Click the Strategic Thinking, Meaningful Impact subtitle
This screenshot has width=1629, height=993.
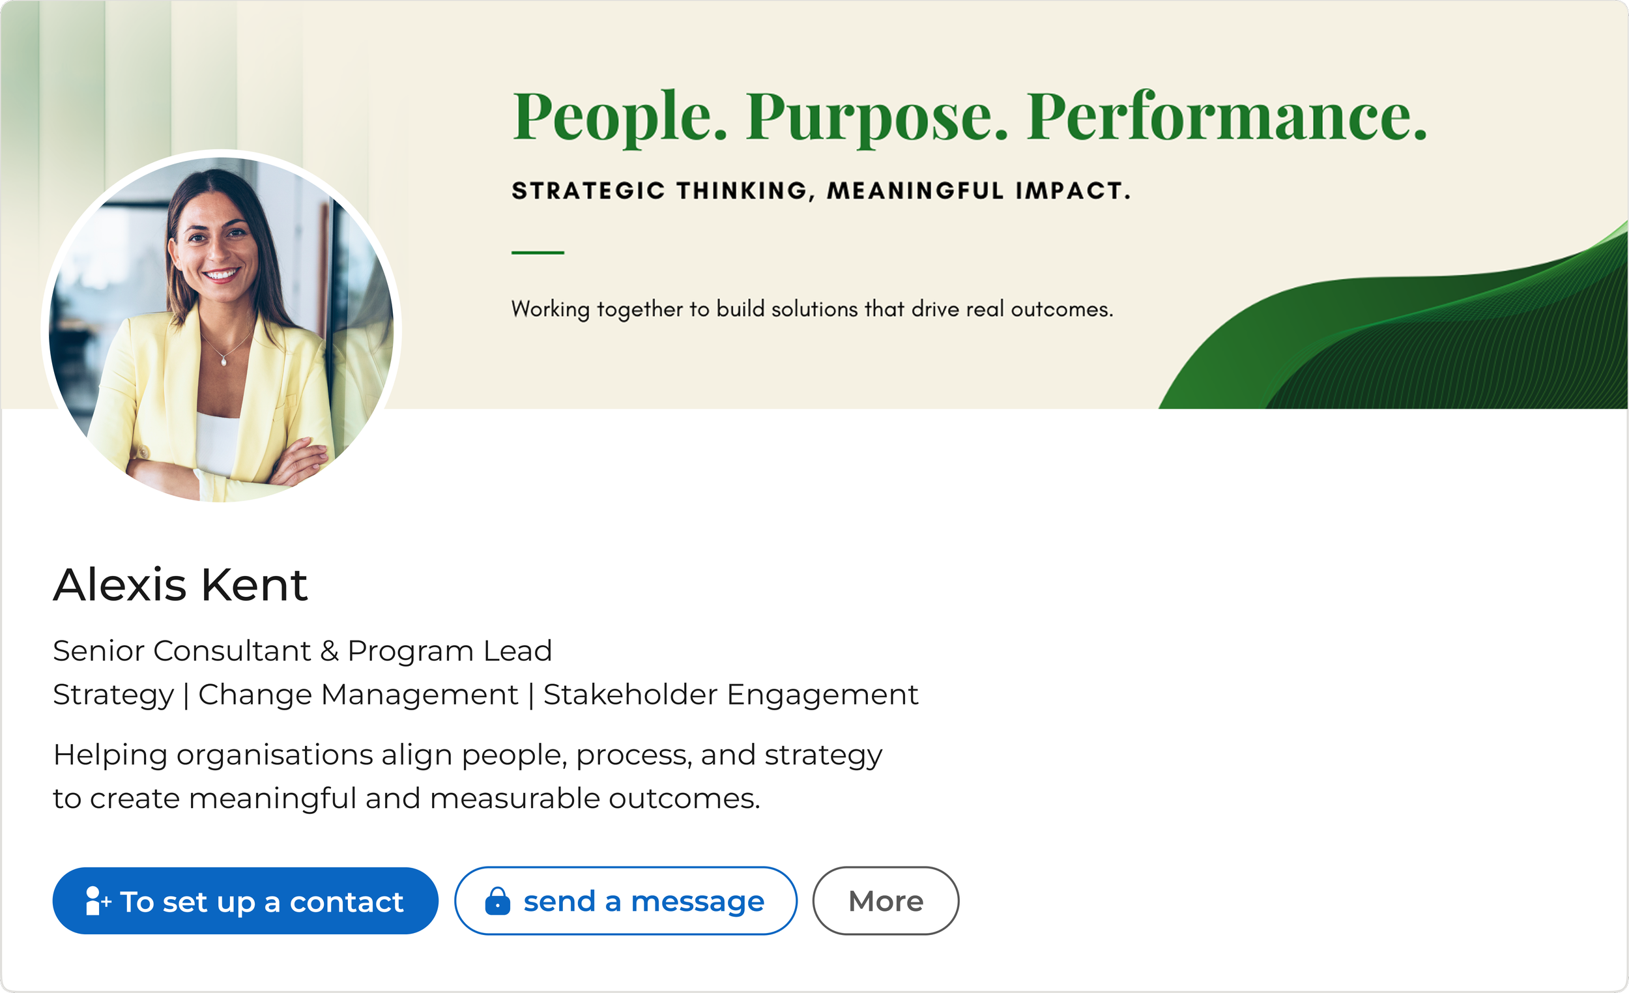pos(821,191)
